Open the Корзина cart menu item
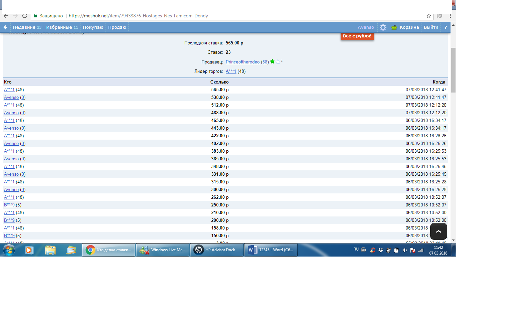The image size is (529, 314). click(x=409, y=27)
